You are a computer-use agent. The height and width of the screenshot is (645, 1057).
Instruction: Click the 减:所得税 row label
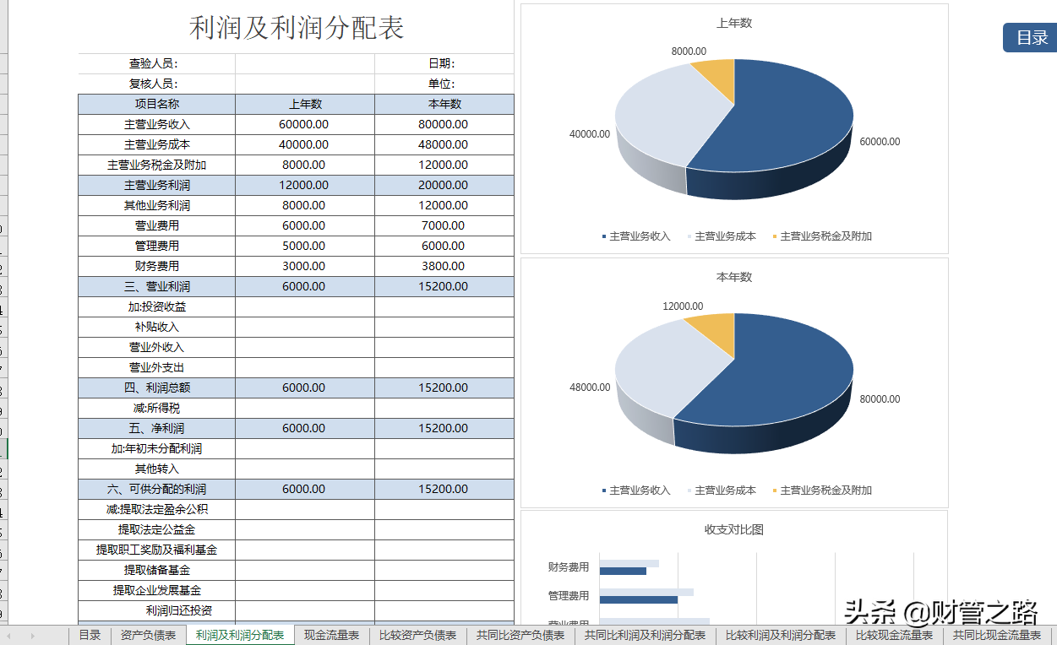click(x=156, y=408)
